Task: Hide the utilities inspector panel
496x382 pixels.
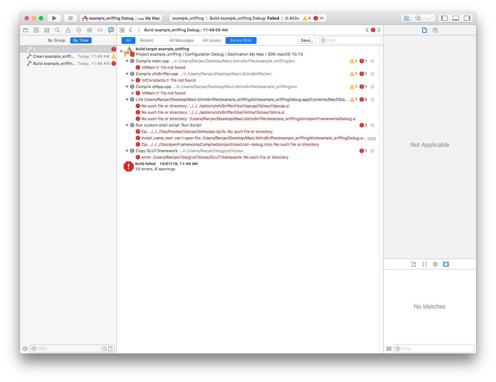Action: point(467,18)
